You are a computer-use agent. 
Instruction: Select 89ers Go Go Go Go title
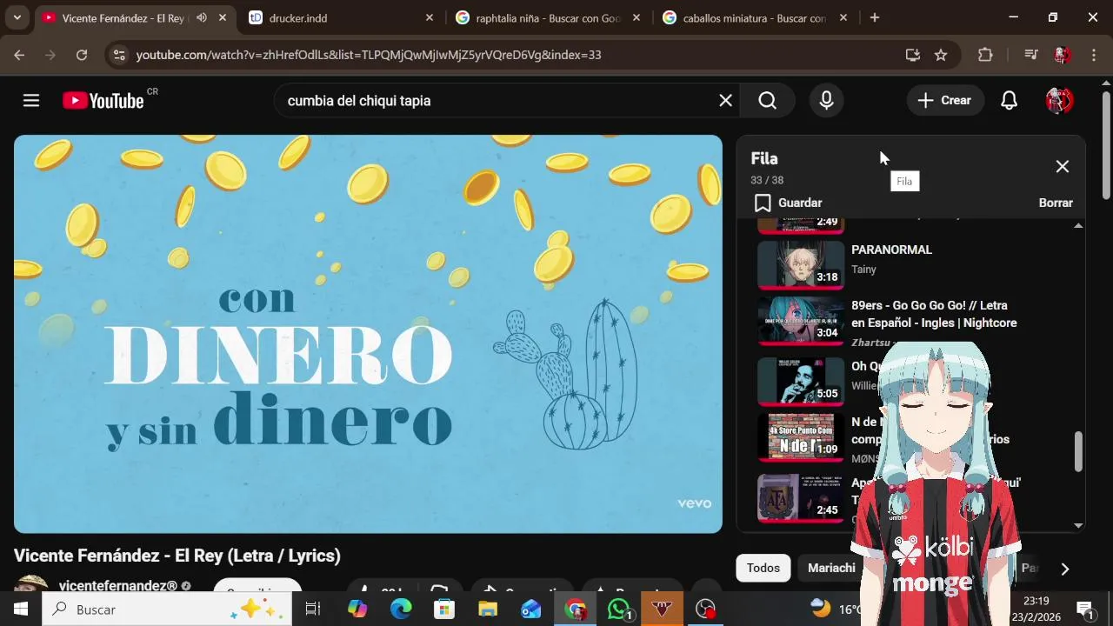pos(934,314)
